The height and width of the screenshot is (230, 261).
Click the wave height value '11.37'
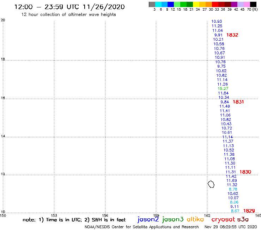[228, 141]
